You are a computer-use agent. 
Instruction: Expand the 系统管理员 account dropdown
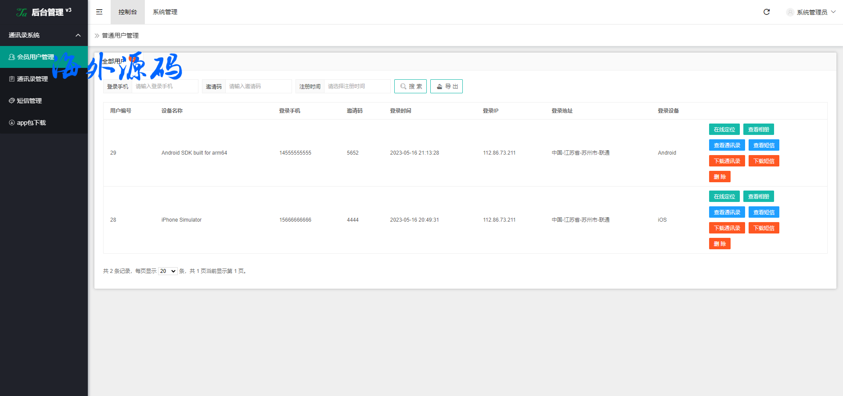pos(833,12)
